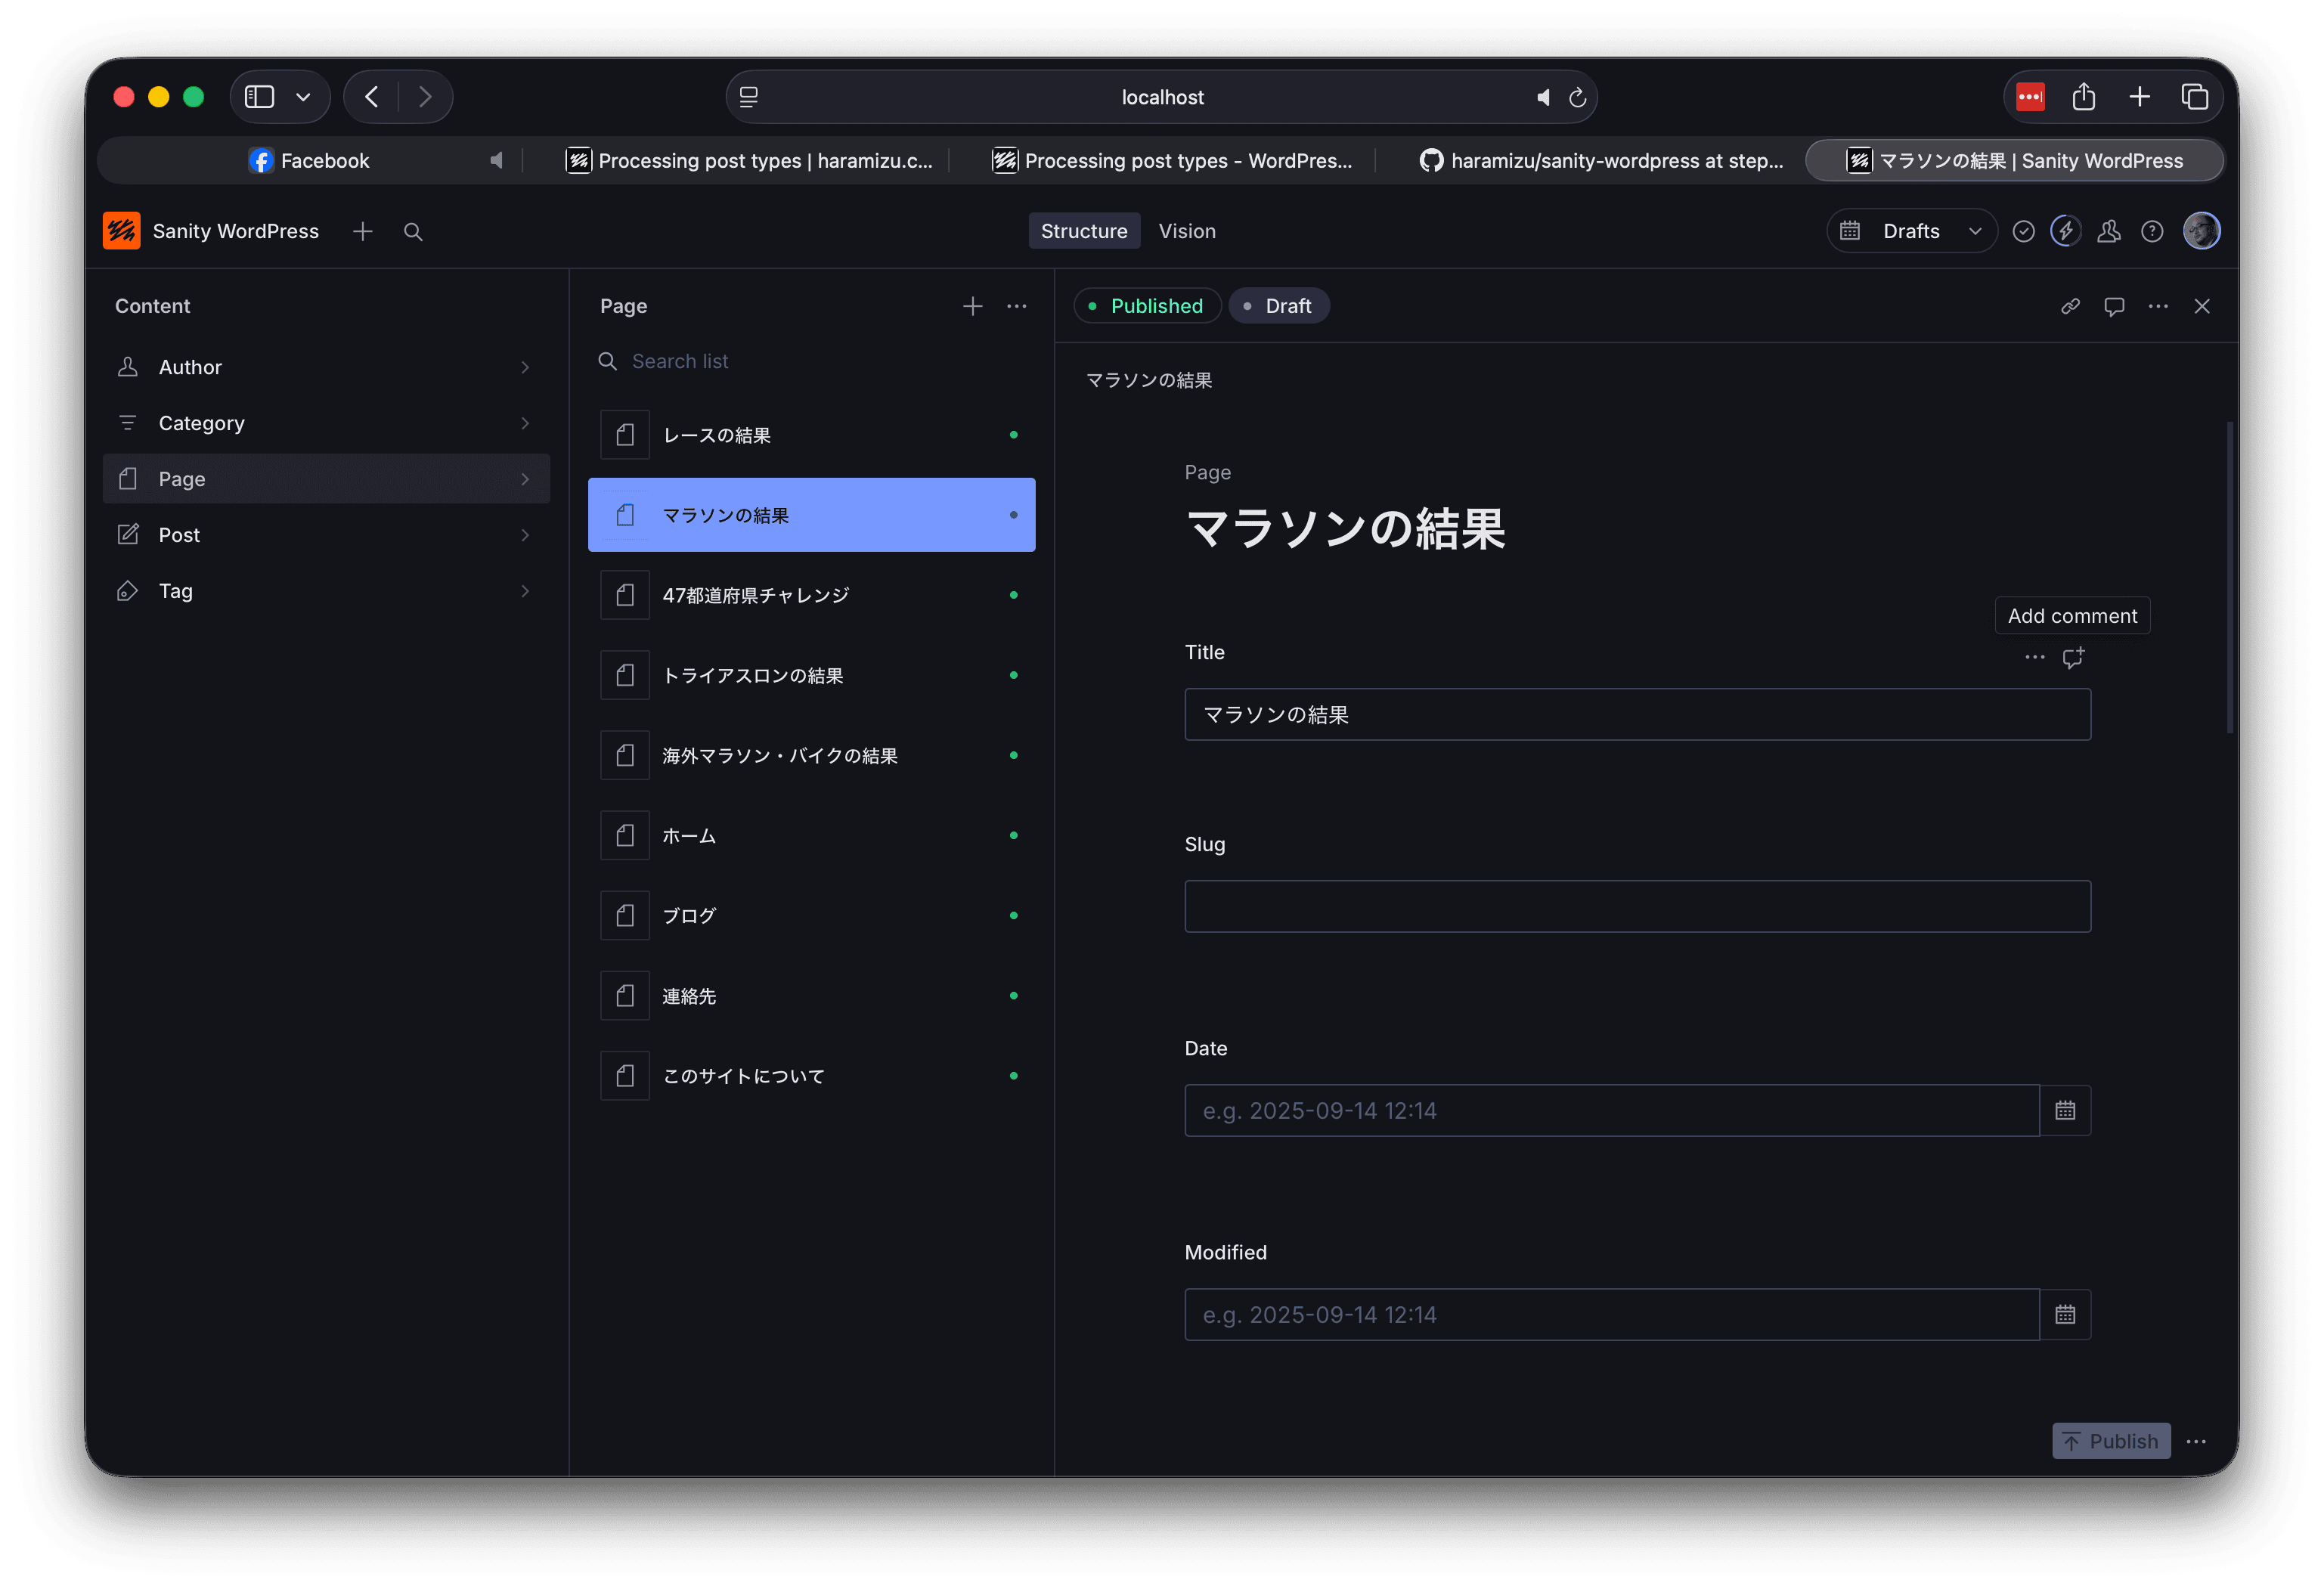Switch to the Draft version chip
The width and height of the screenshot is (2324, 1589).
coord(1279,306)
